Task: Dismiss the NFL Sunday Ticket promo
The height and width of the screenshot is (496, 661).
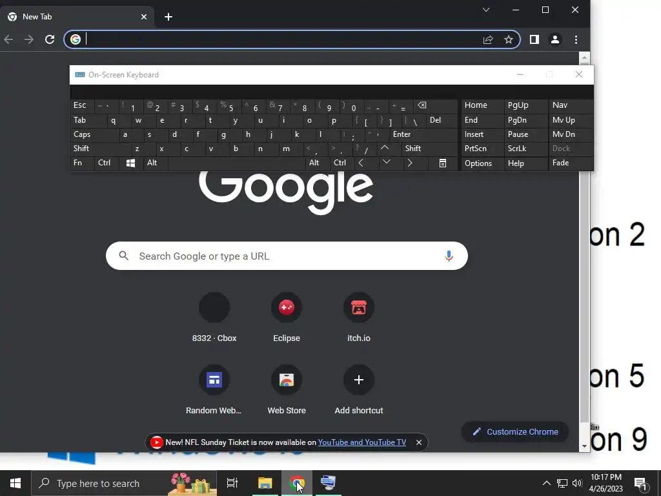Action: tap(418, 442)
